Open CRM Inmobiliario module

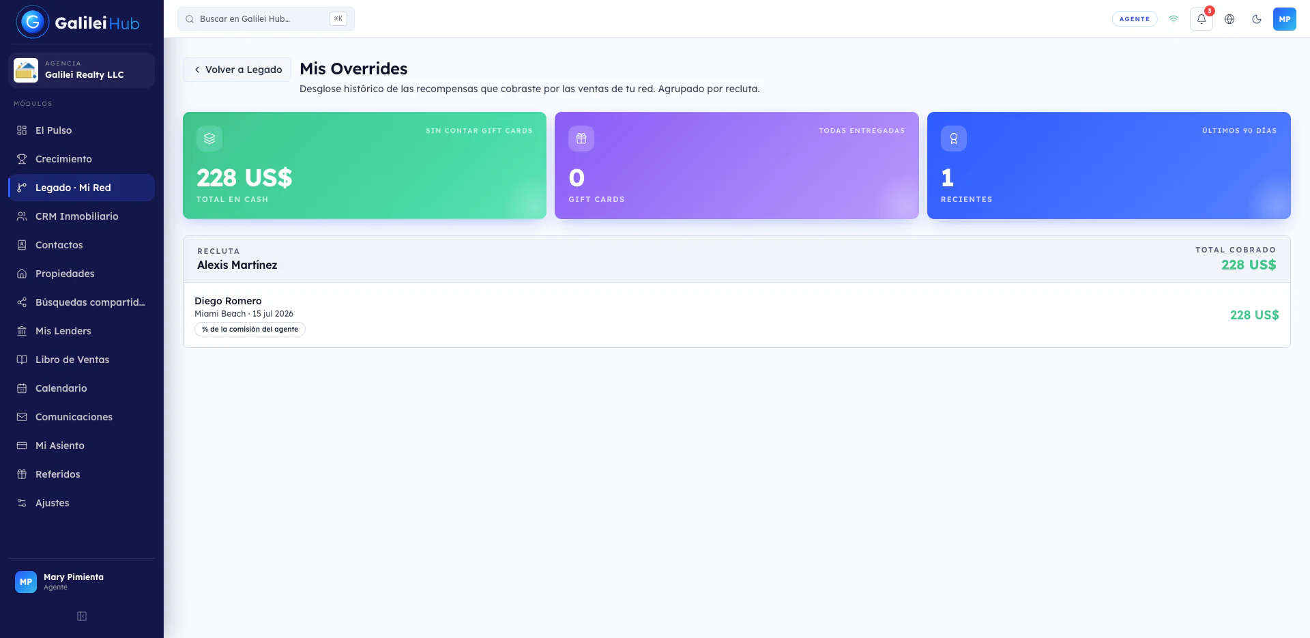tap(81, 216)
